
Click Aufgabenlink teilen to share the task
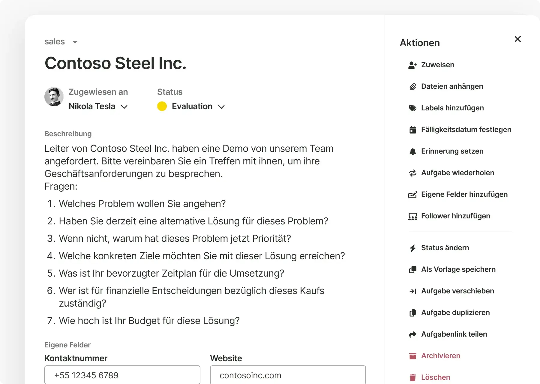tap(454, 334)
